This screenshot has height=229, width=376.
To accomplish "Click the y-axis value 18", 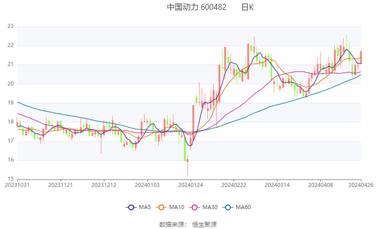I will click(x=11, y=122).
